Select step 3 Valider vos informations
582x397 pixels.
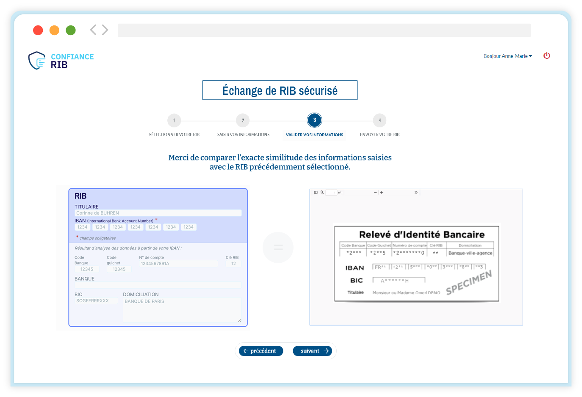point(314,120)
